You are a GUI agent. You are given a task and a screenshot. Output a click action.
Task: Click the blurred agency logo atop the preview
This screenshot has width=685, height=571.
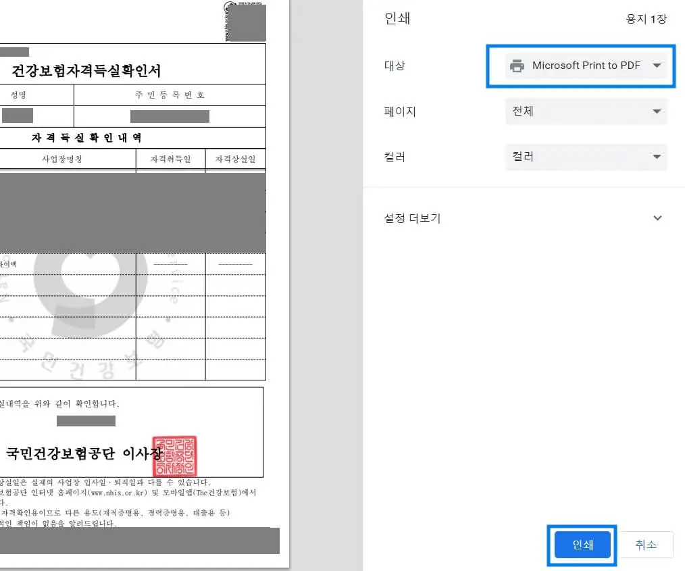pyautogui.click(x=245, y=22)
